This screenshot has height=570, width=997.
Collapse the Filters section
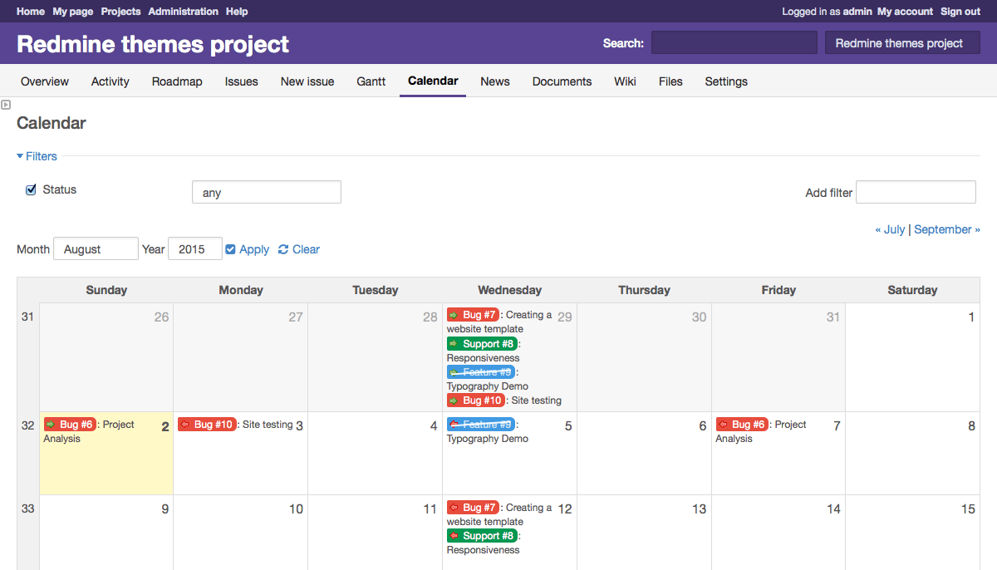click(37, 156)
